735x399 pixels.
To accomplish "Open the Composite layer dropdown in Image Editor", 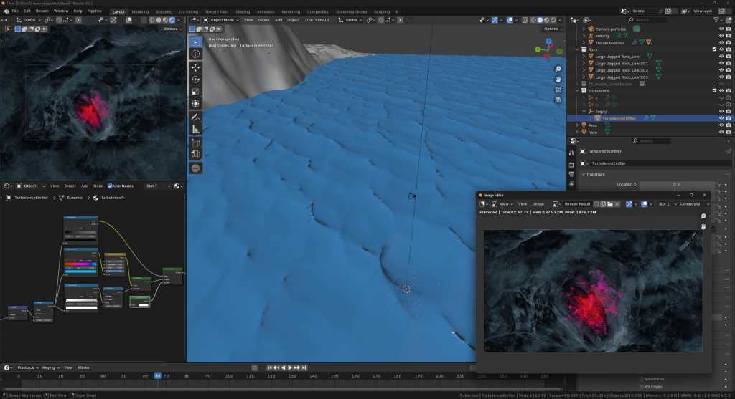I will pos(693,204).
